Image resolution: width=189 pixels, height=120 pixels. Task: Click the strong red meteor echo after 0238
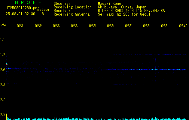tap(155, 63)
